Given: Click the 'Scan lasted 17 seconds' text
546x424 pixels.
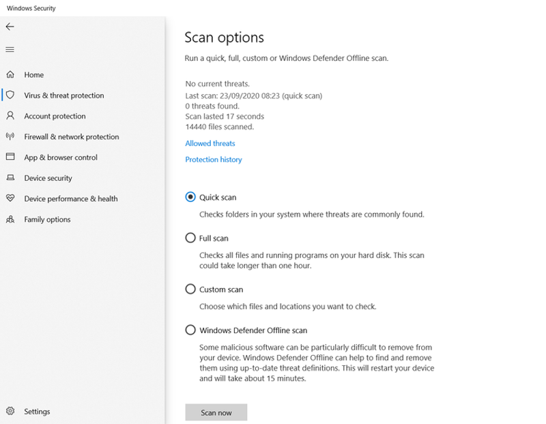Looking at the screenshot, I should point(225,116).
